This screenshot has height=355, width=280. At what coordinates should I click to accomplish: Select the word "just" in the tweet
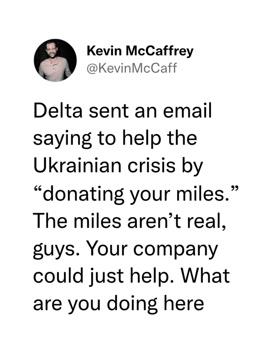(x=107, y=276)
